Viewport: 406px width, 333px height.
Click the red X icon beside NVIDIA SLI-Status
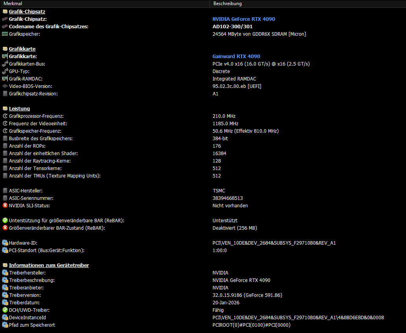point(5,205)
